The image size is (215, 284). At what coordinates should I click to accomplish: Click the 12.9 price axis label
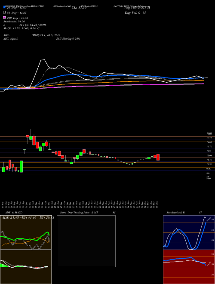coord(209,151)
